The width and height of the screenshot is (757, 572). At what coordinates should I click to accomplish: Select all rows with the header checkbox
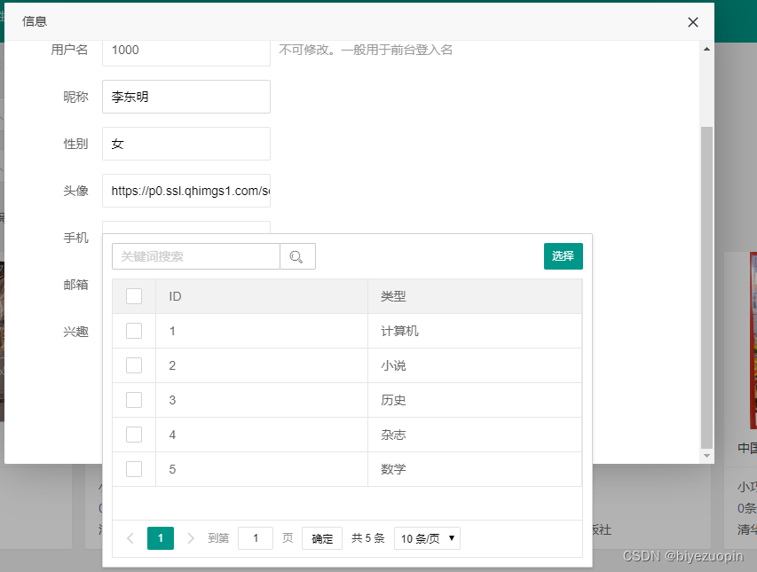[x=134, y=295]
